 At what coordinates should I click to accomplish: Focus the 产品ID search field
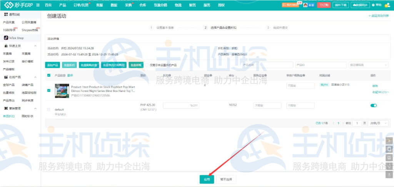point(321,65)
